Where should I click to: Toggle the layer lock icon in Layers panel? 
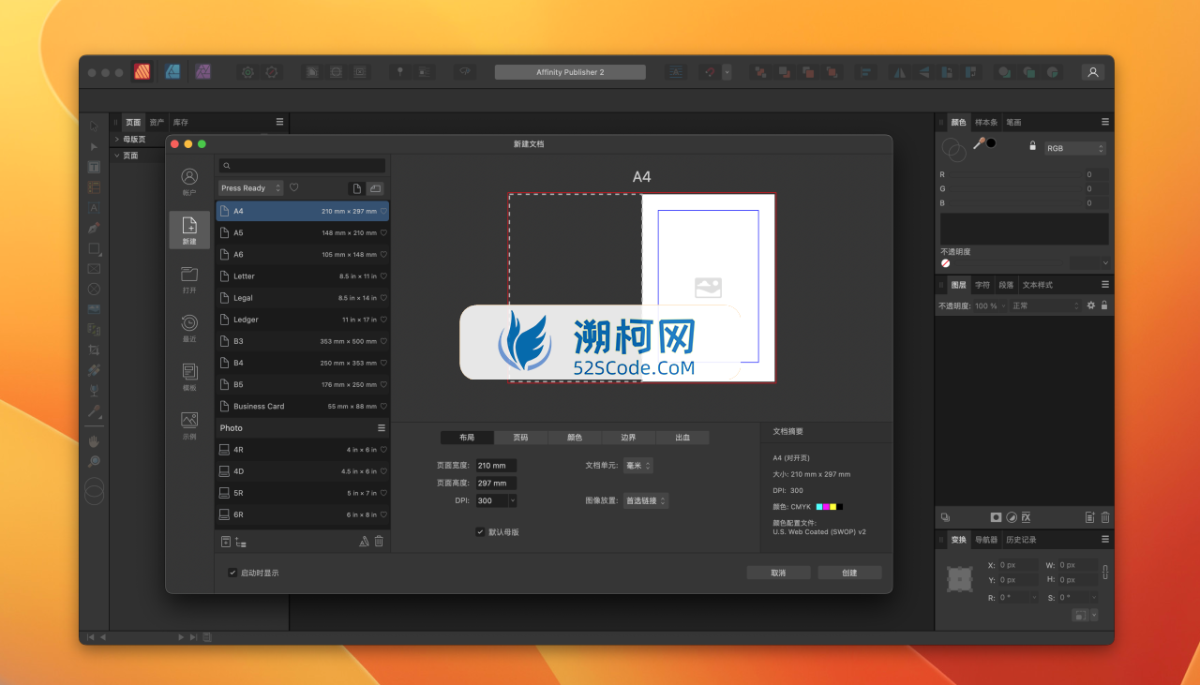[x=1104, y=305]
